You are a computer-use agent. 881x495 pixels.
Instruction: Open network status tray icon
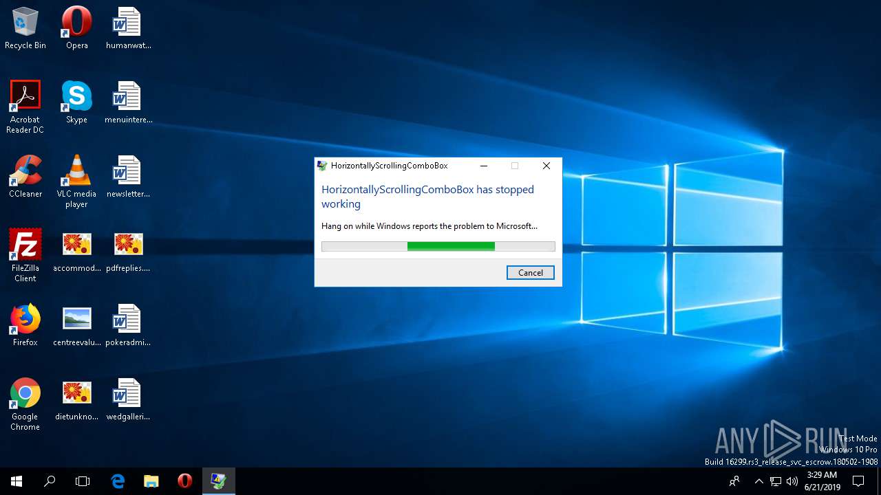[776, 481]
